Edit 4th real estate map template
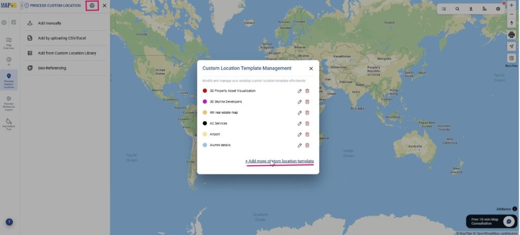The height and width of the screenshot is (235, 520). pos(300,113)
